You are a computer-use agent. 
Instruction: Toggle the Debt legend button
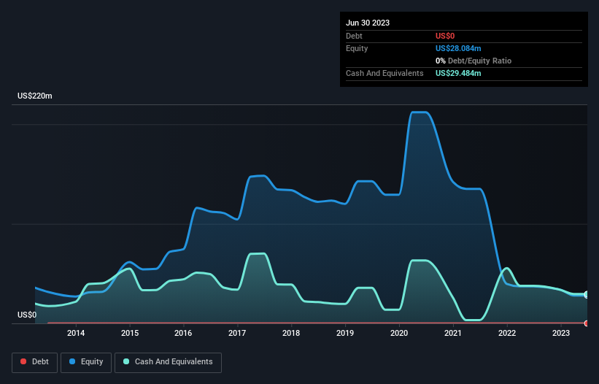(34, 362)
